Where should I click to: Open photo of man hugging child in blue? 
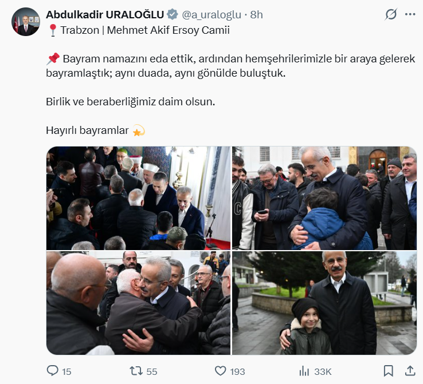[x=324, y=198]
